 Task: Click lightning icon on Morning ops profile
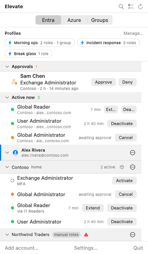point(10,43)
